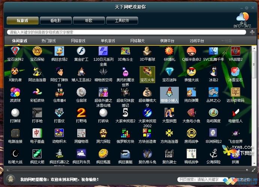Select the 热门游戏 tab
This screenshot has width=259, height=187.
coord(49,41)
